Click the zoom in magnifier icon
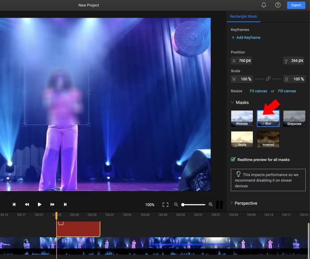Screen dimensions: 310x259 click(x=210, y=205)
